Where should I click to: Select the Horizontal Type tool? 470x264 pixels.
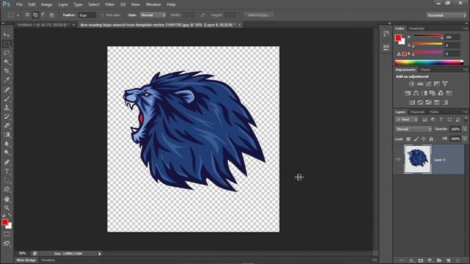7,171
